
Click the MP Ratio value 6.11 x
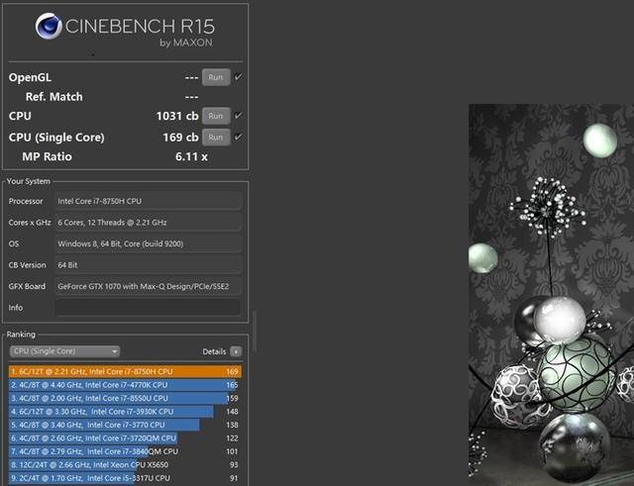point(191,156)
